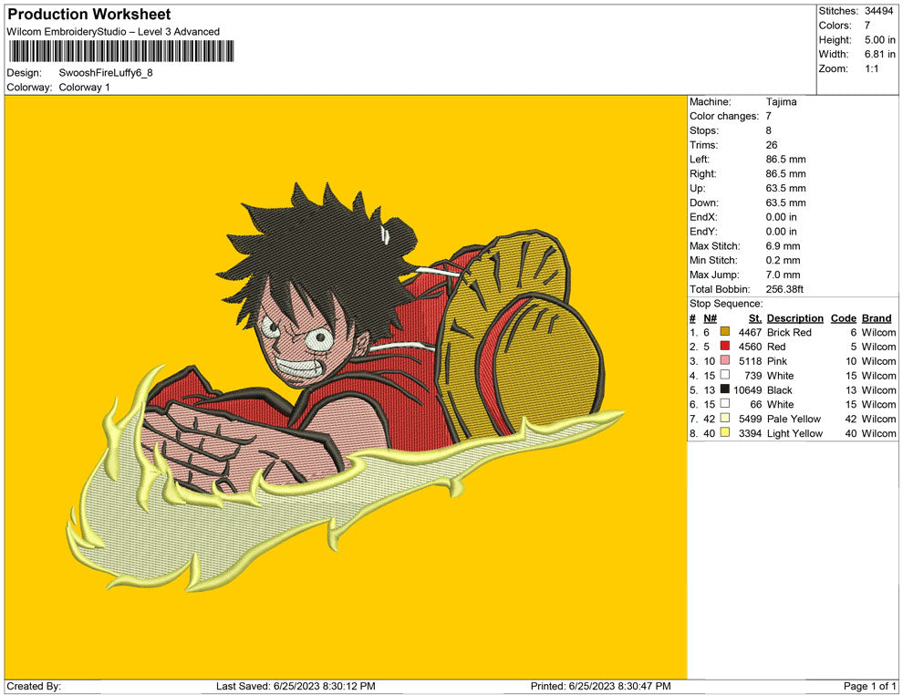
Task: Click the White swatch with 66 stitches
Action: coord(724,404)
